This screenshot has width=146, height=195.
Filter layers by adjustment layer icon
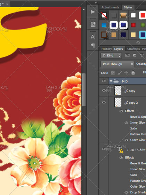(x=135, y=55)
